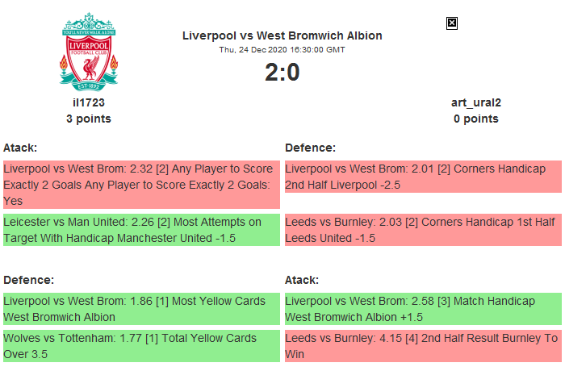Select the Leeds vs Burnley Corners Handicap bet

[422, 230]
